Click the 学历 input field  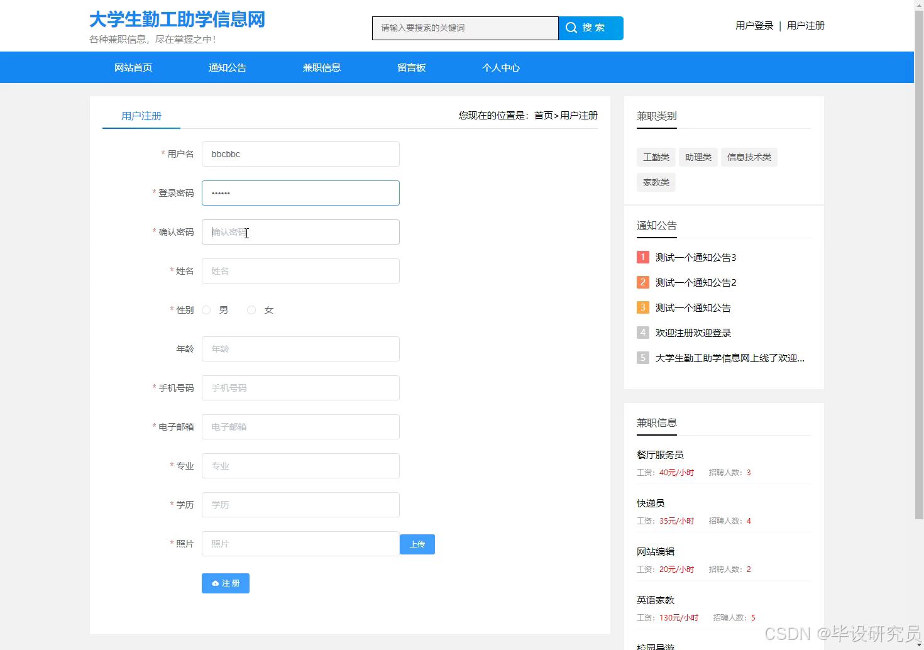tap(300, 505)
